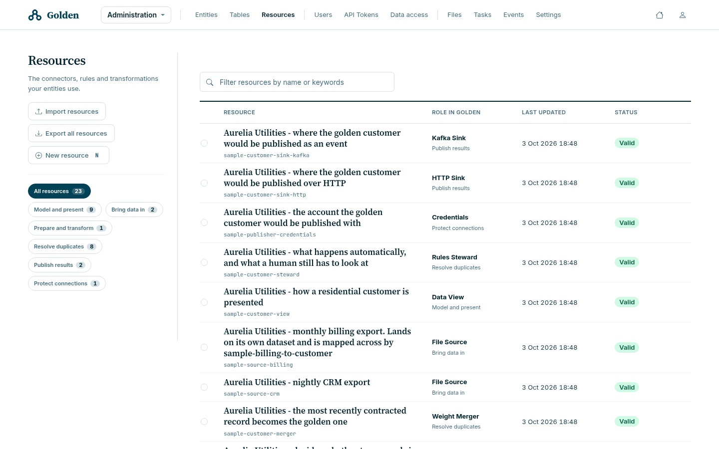Click Export all resources button
This screenshot has width=719, height=449.
click(x=71, y=133)
